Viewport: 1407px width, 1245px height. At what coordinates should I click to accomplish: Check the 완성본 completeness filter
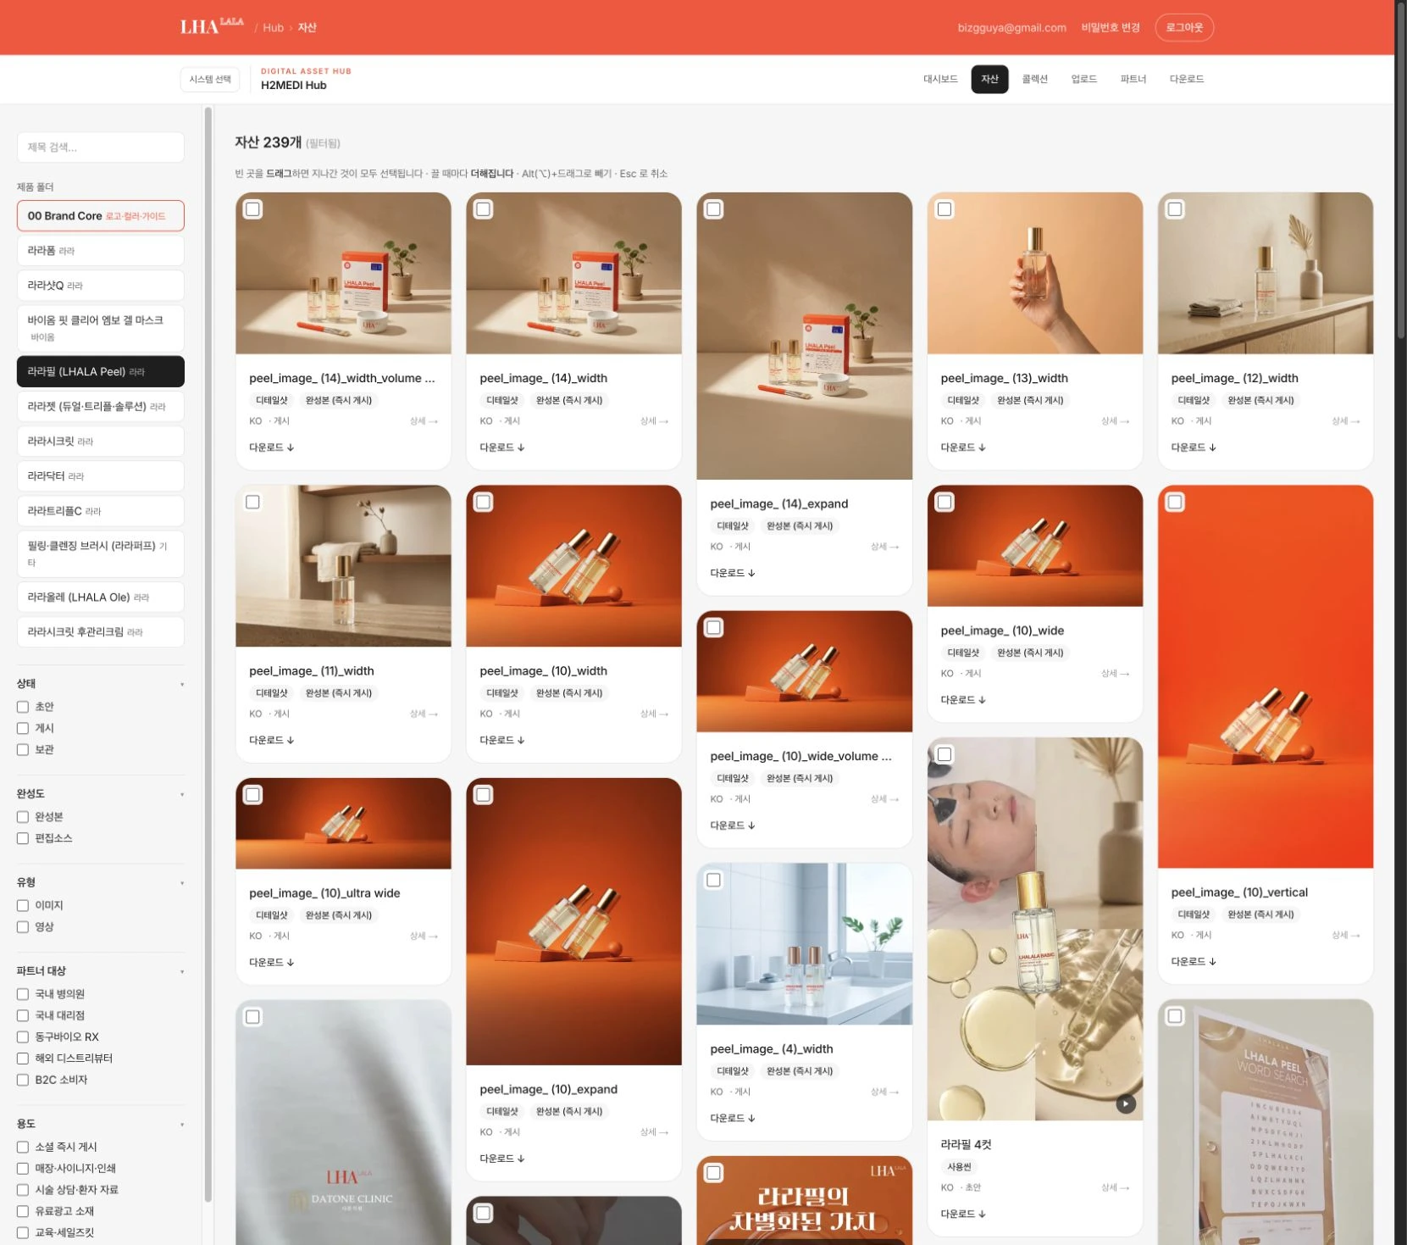(23, 817)
